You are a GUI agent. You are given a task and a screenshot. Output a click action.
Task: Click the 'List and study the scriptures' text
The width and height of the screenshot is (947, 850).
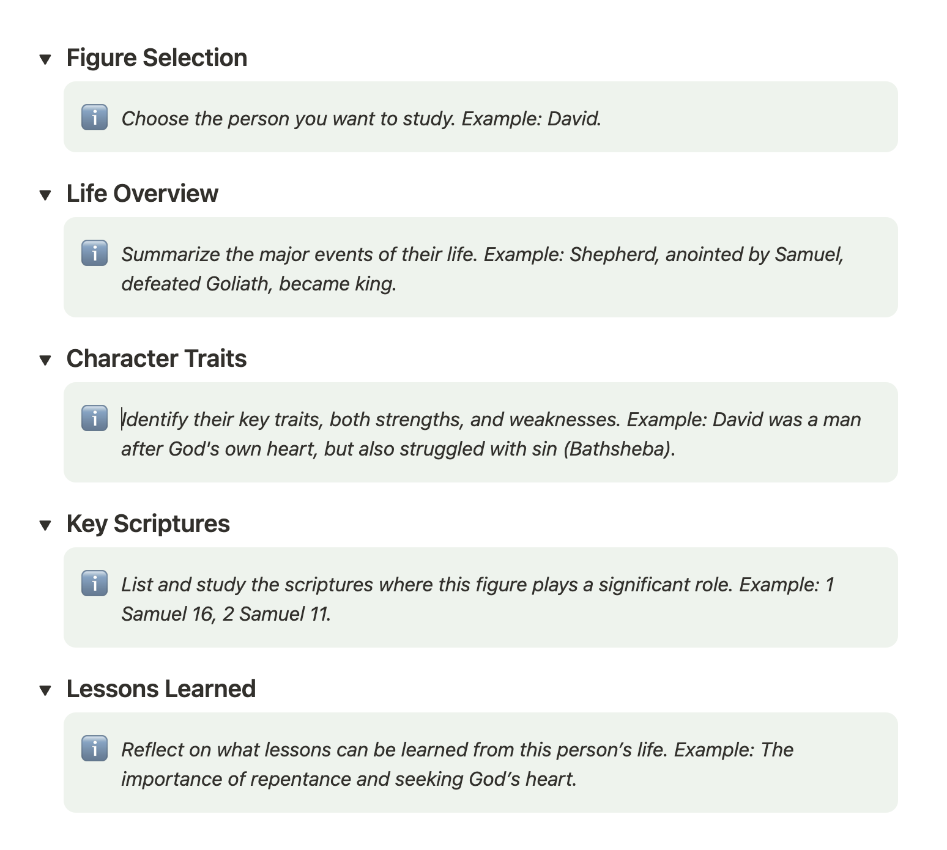[x=477, y=585]
